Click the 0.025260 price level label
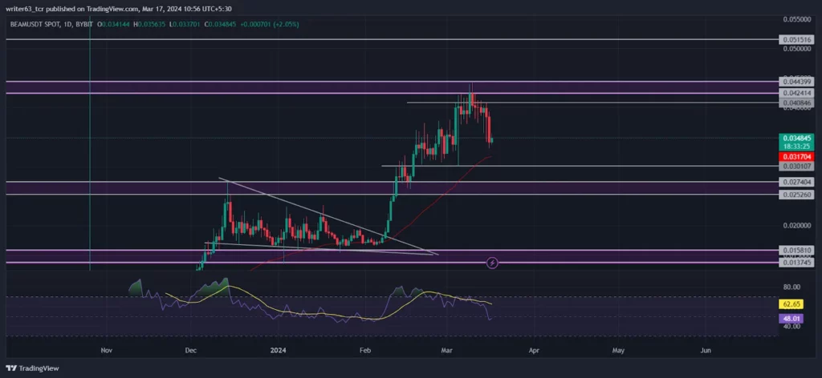Screen dimensions: 822x378 [796, 195]
